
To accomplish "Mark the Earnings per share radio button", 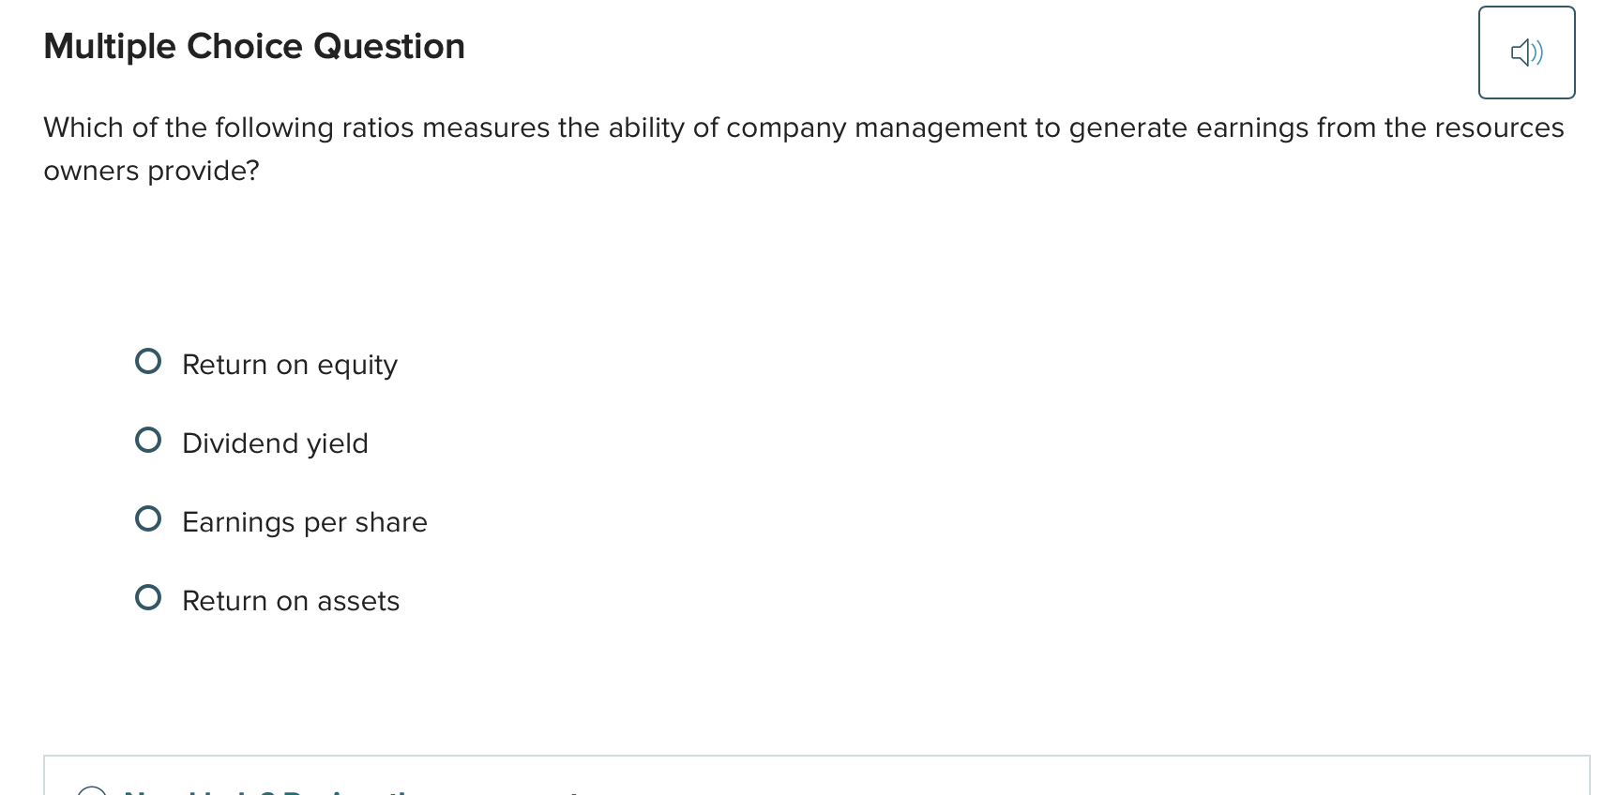I will click(148, 519).
